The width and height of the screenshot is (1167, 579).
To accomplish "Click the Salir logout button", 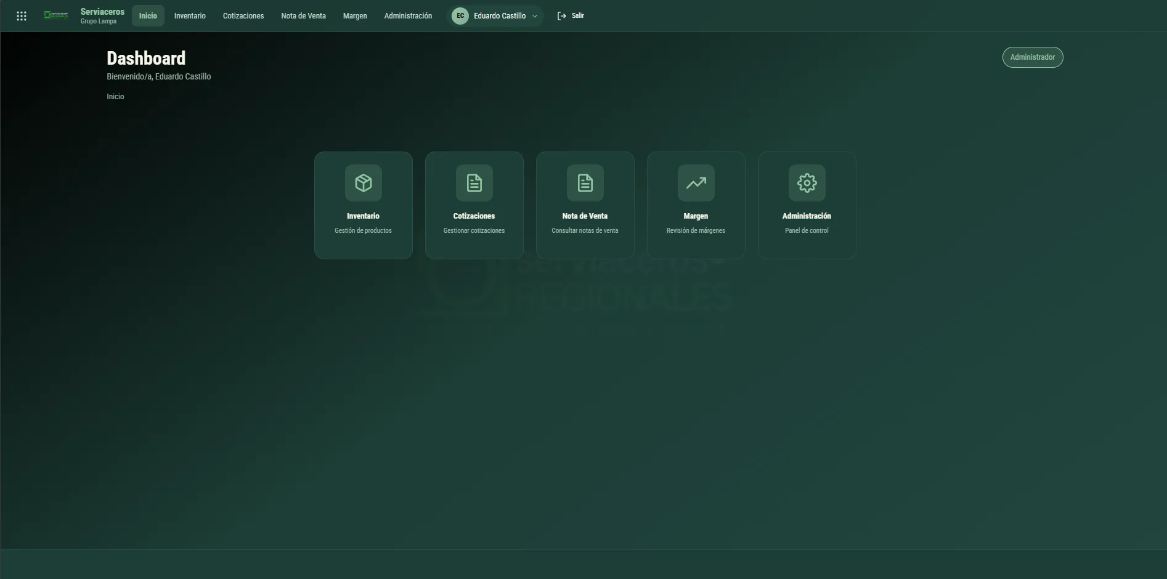I will pos(571,16).
